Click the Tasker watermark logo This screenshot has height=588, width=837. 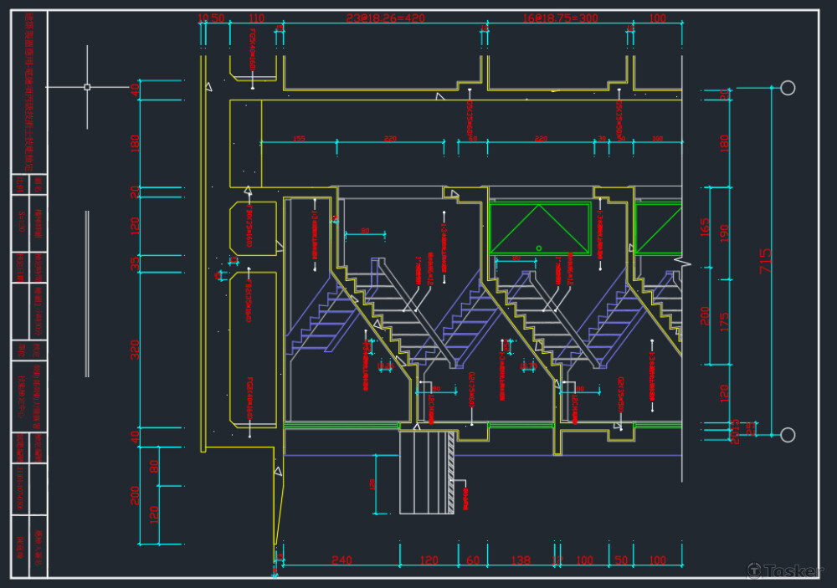point(783,570)
